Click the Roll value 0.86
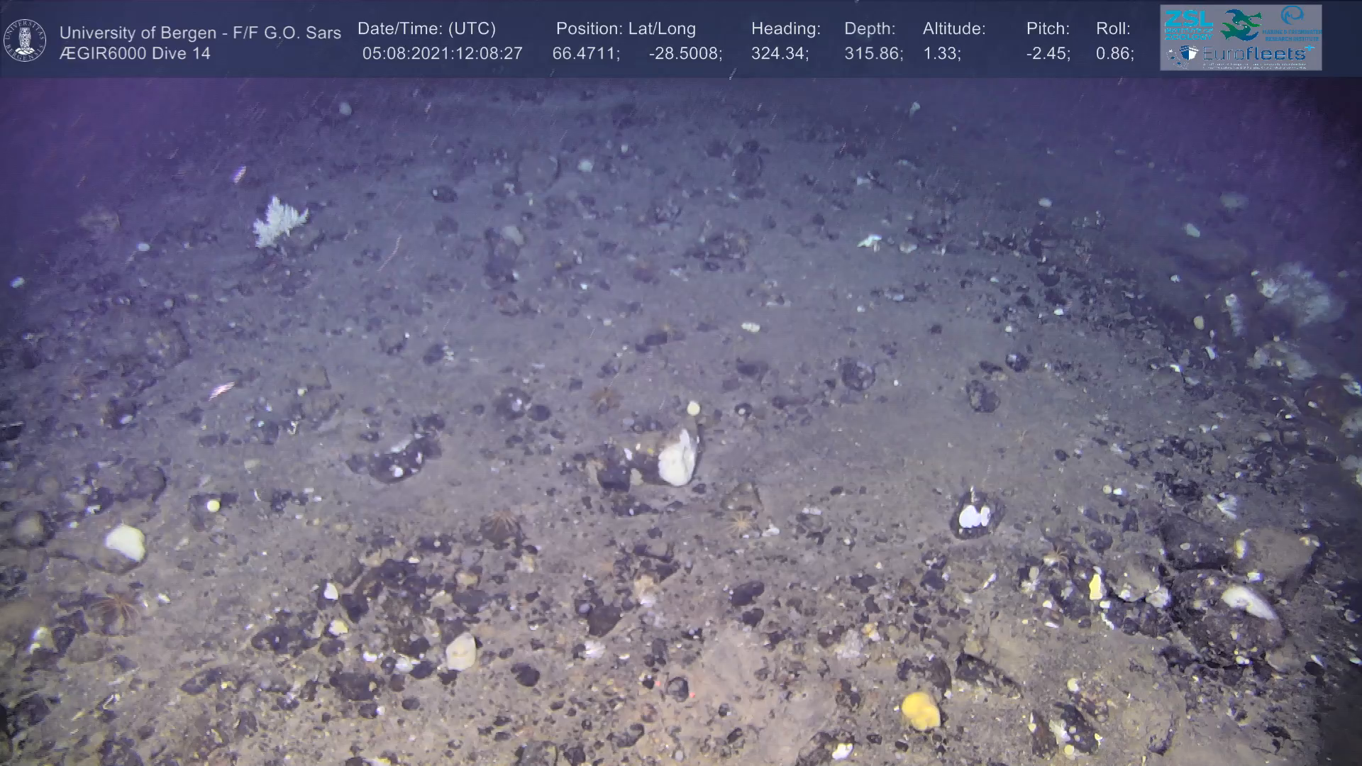This screenshot has height=766, width=1362. pyautogui.click(x=1114, y=54)
